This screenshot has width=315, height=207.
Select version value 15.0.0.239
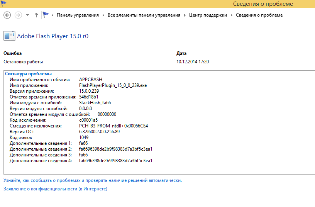[x=89, y=91]
